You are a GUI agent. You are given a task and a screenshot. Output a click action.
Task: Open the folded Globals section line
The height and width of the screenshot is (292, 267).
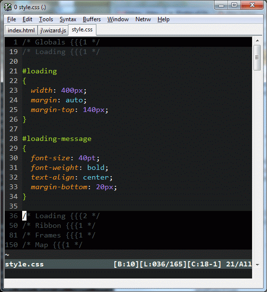(x=128, y=42)
